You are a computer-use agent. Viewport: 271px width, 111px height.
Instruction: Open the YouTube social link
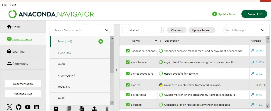(28, 107)
